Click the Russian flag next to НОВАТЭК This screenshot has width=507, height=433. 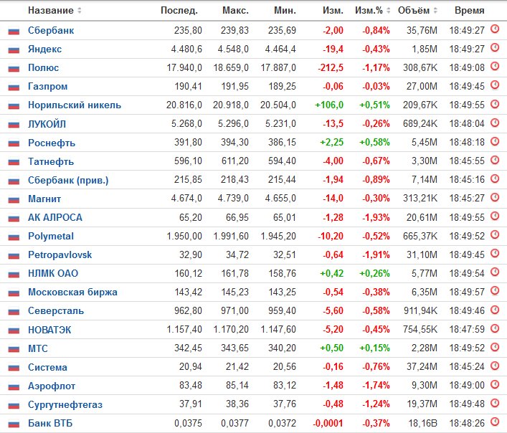[14, 330]
